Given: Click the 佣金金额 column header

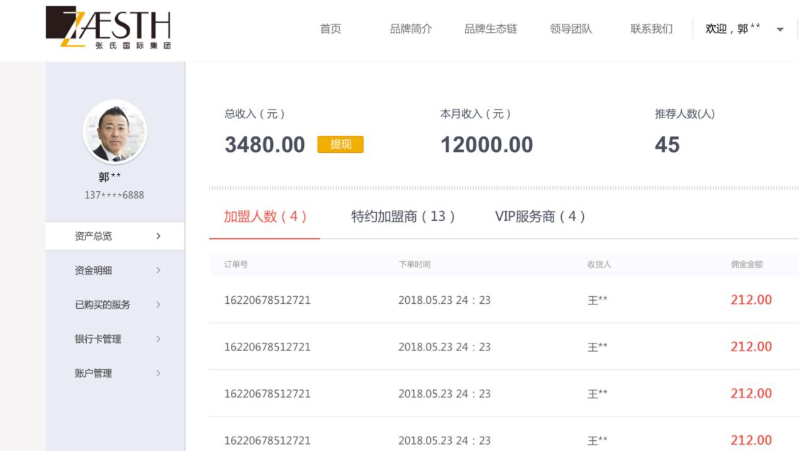Looking at the screenshot, I should point(746,265).
